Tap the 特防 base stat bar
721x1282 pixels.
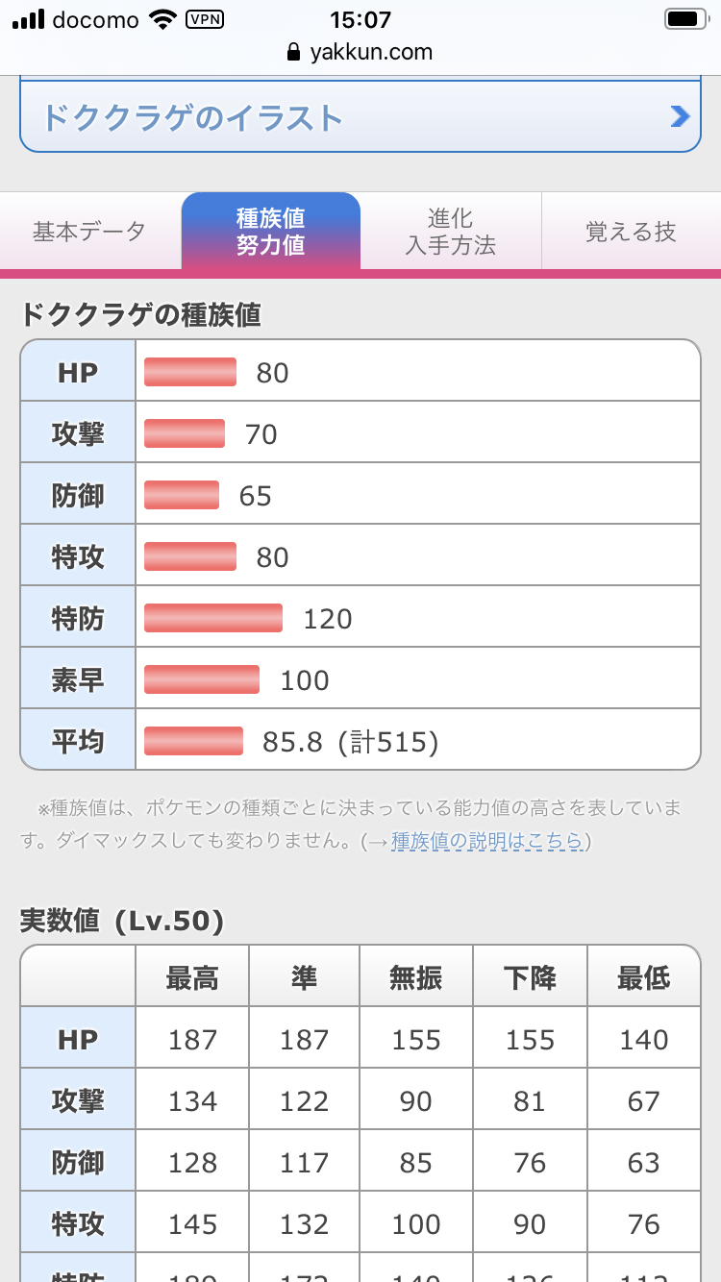click(x=213, y=618)
